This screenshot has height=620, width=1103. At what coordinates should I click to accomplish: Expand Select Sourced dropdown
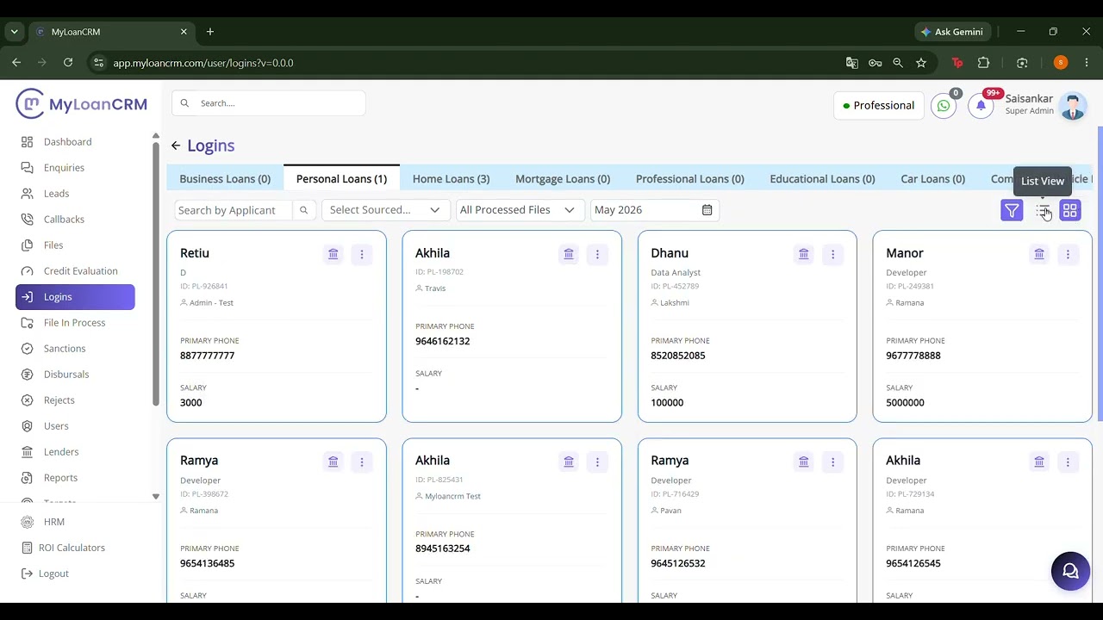384,210
